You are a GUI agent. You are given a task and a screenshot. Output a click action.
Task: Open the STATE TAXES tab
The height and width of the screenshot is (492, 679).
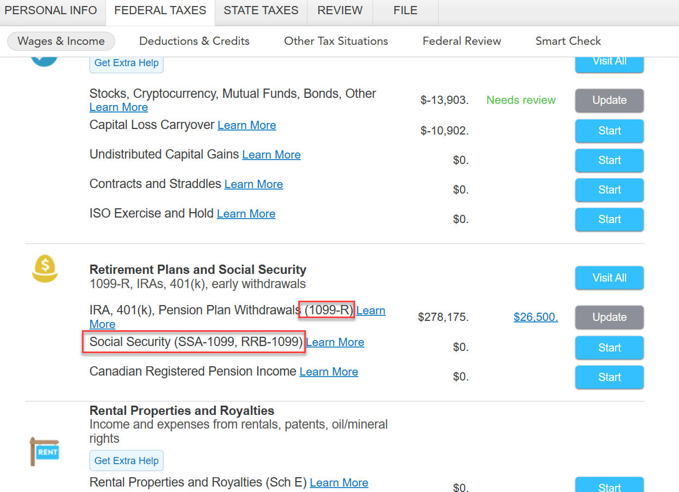(261, 10)
